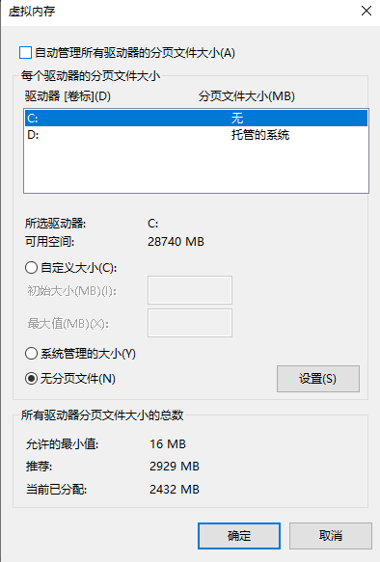This screenshot has width=380, height=562.
Task: Click the 28740 MB available space value
Action: [x=176, y=242]
